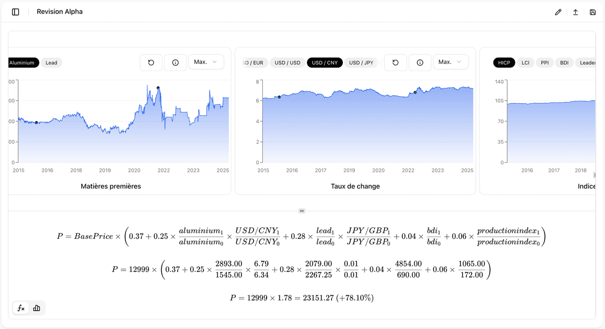The width and height of the screenshot is (605, 329).
Task: Click the Taux de change chart title
Action: tap(355, 186)
